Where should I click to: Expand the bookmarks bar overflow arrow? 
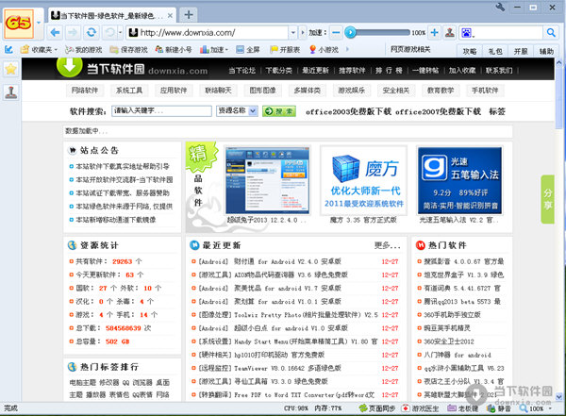[x=347, y=49]
